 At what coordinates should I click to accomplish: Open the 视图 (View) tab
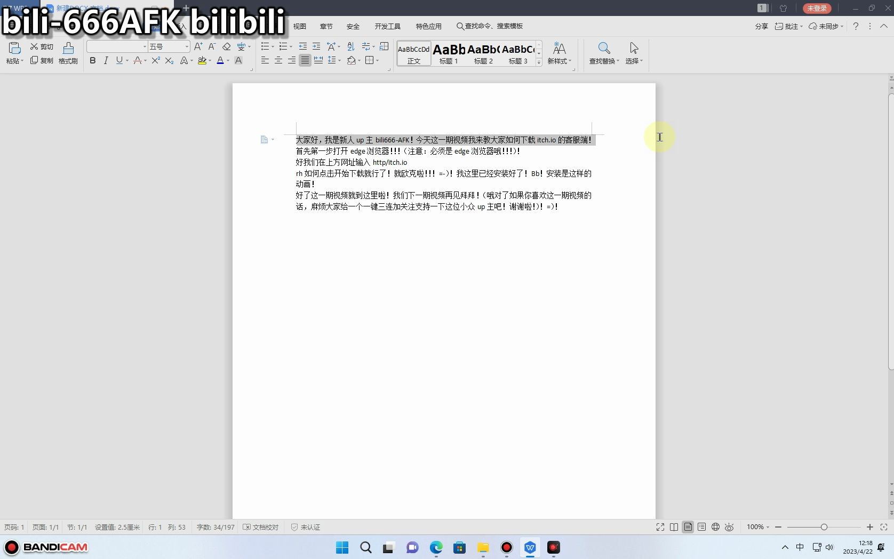pos(300,26)
